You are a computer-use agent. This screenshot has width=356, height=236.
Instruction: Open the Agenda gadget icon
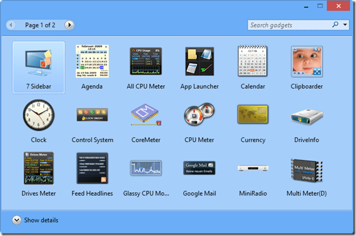point(92,61)
